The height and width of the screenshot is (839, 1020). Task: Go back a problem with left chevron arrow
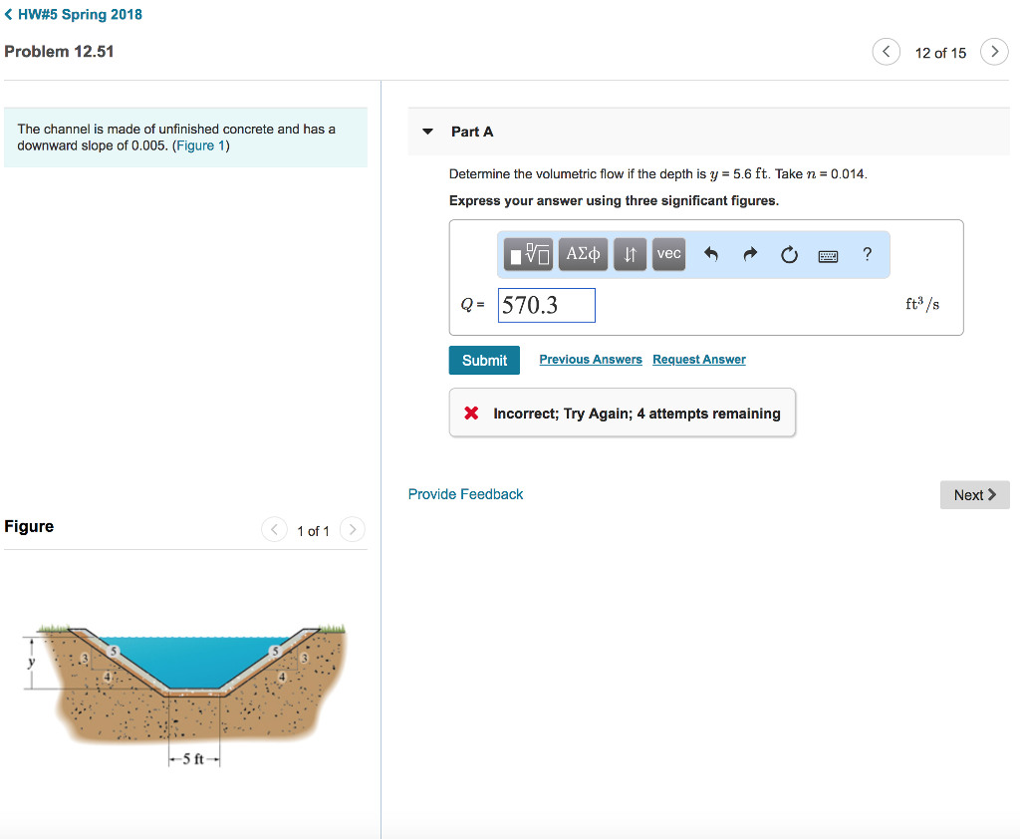[x=886, y=51]
